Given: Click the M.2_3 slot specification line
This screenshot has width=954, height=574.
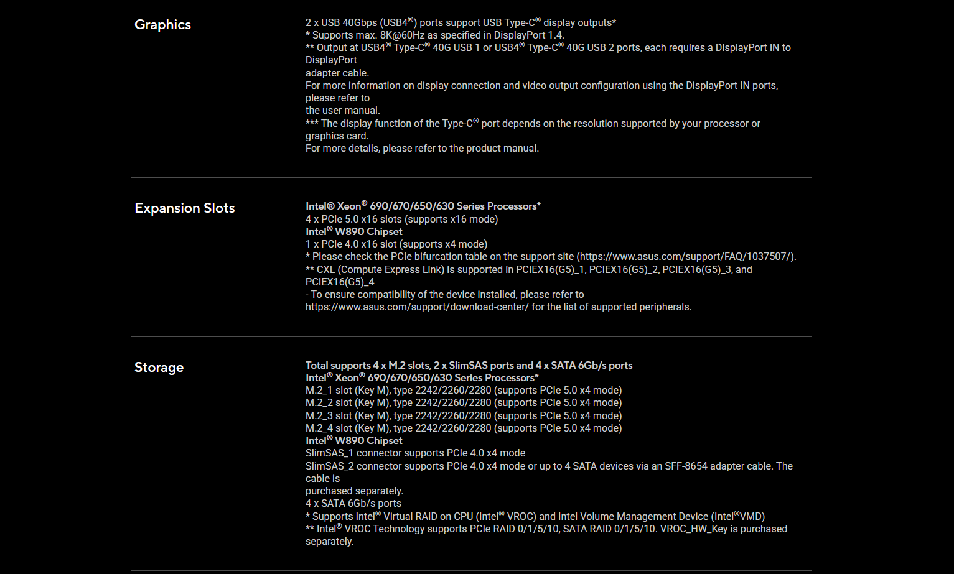Looking at the screenshot, I should (463, 416).
